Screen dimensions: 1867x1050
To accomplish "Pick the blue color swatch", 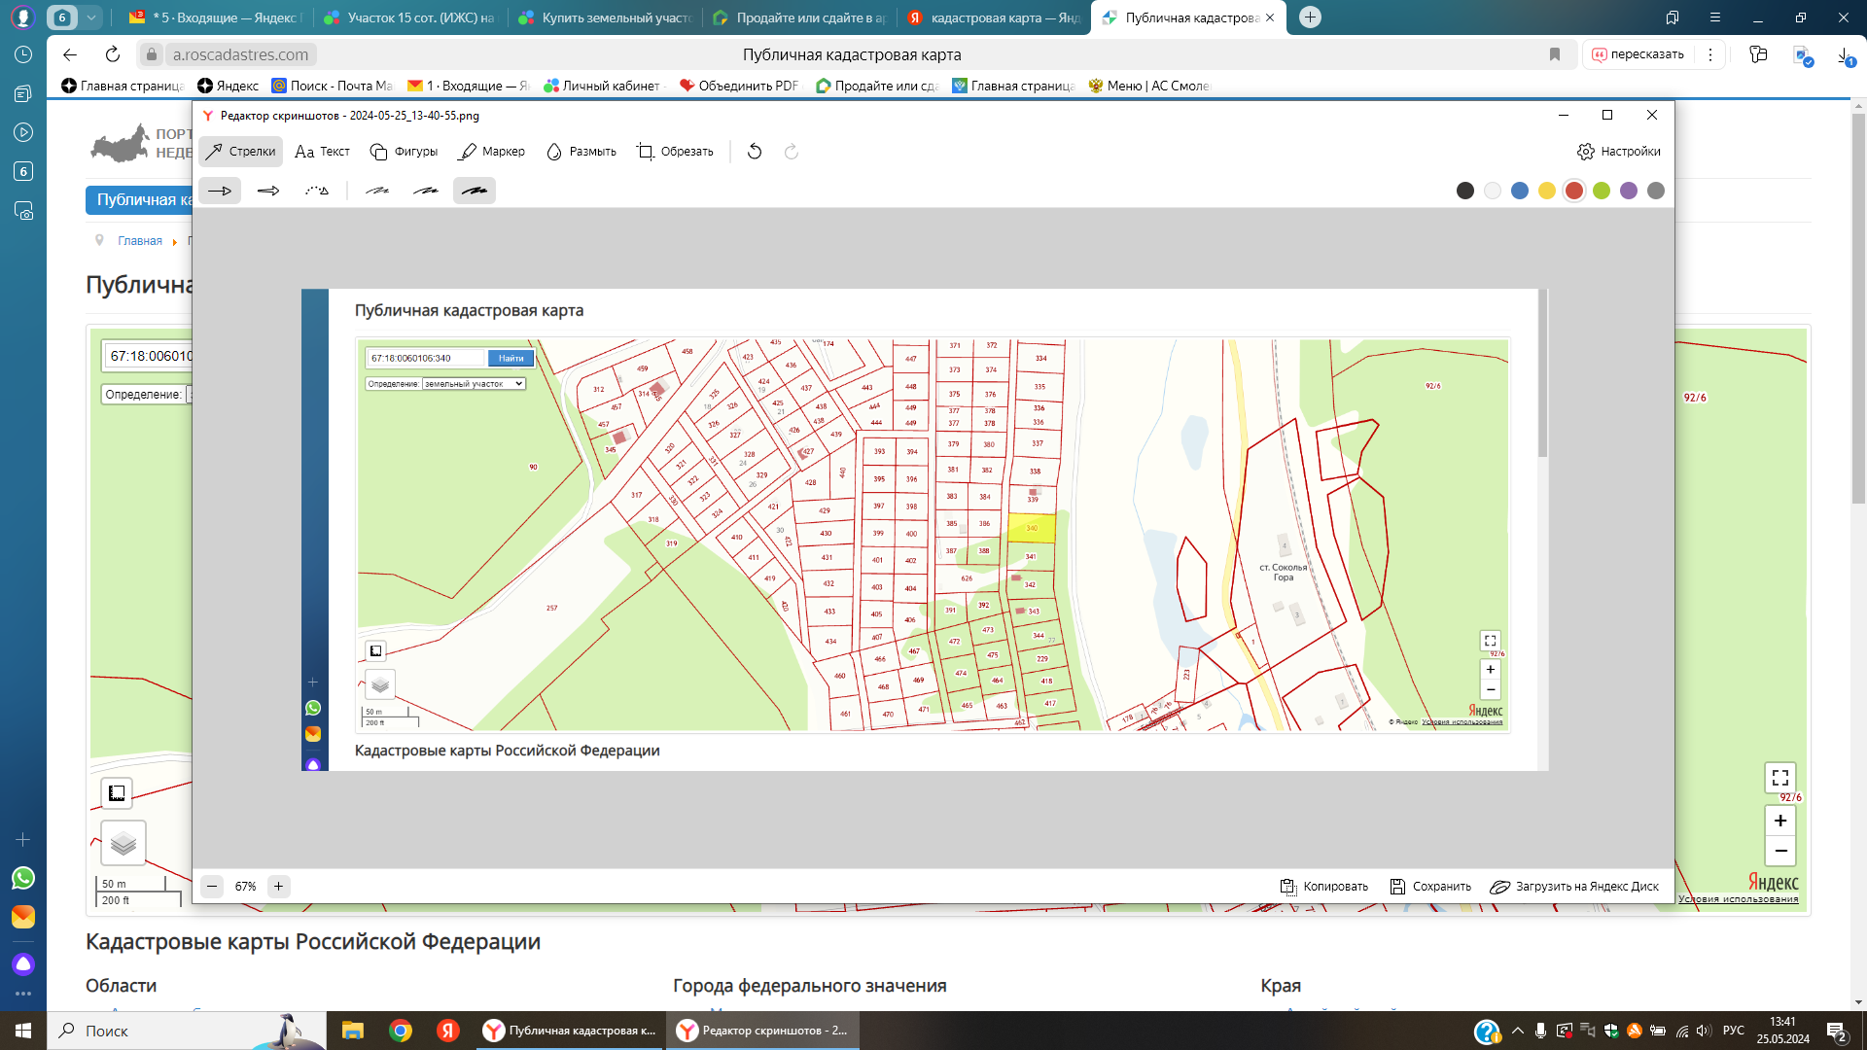I will (x=1520, y=191).
